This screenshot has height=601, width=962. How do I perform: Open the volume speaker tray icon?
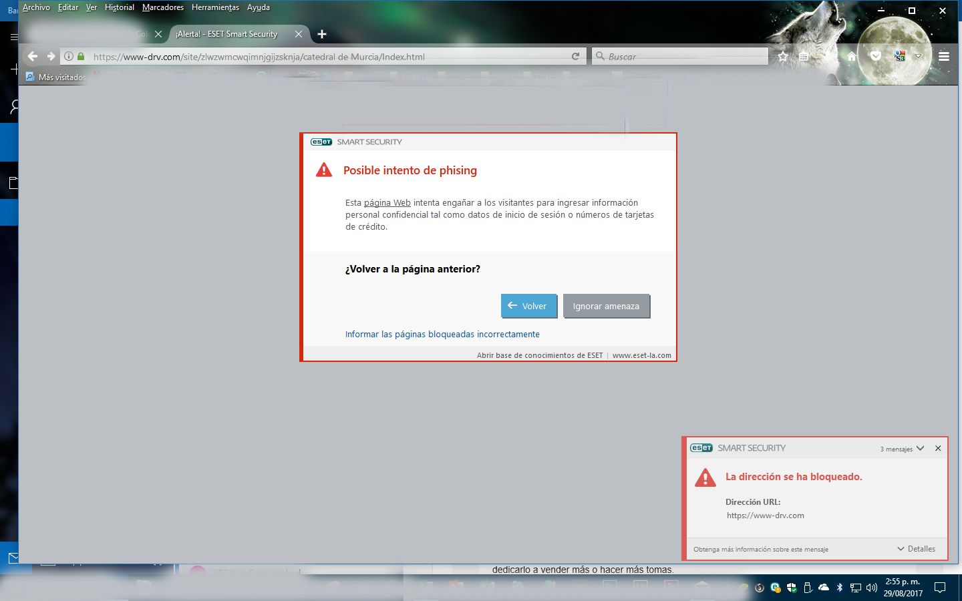[872, 588]
